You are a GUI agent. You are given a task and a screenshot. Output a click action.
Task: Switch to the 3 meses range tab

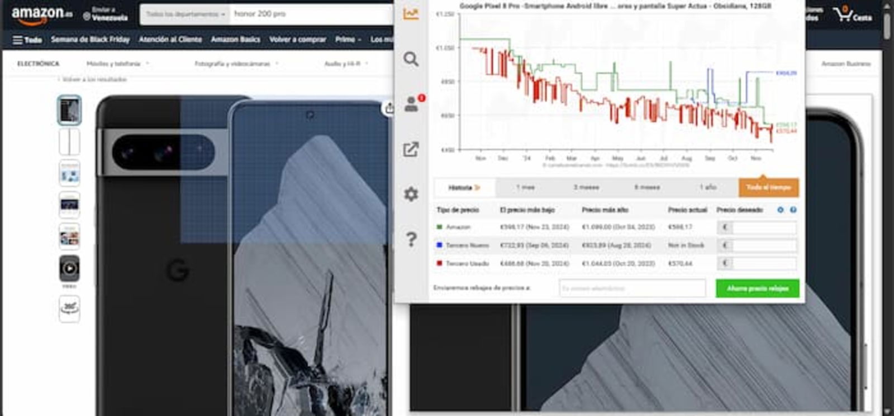(x=586, y=187)
